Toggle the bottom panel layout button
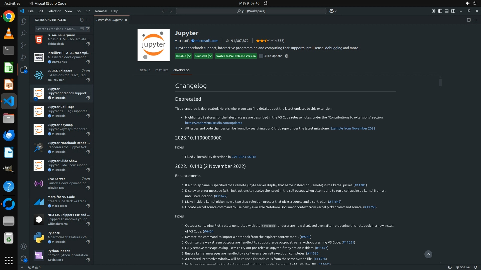This screenshot has height=270, width=481. [447, 11]
